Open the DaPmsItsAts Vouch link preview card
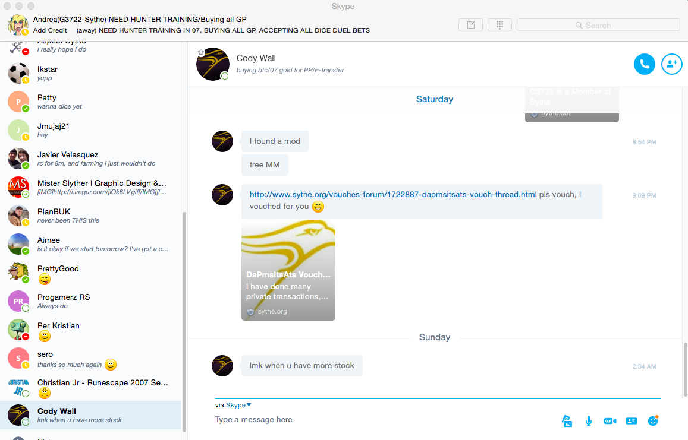Viewport: 688px width, 440px height. click(x=288, y=270)
